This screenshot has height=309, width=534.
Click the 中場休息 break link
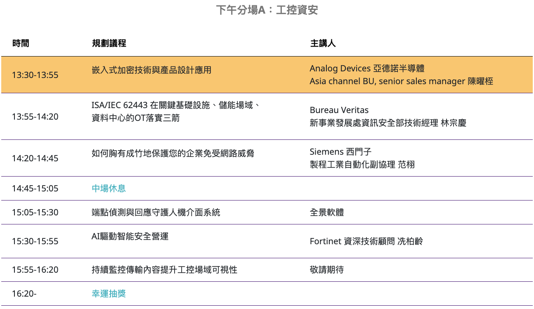point(109,189)
